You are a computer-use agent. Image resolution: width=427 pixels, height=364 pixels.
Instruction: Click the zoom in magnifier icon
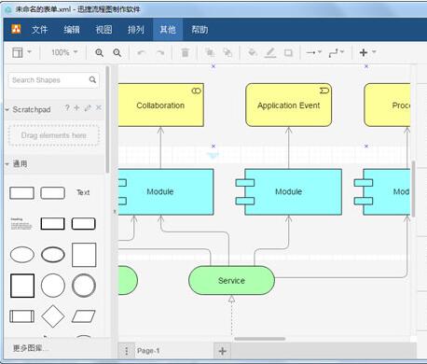[x=99, y=52]
